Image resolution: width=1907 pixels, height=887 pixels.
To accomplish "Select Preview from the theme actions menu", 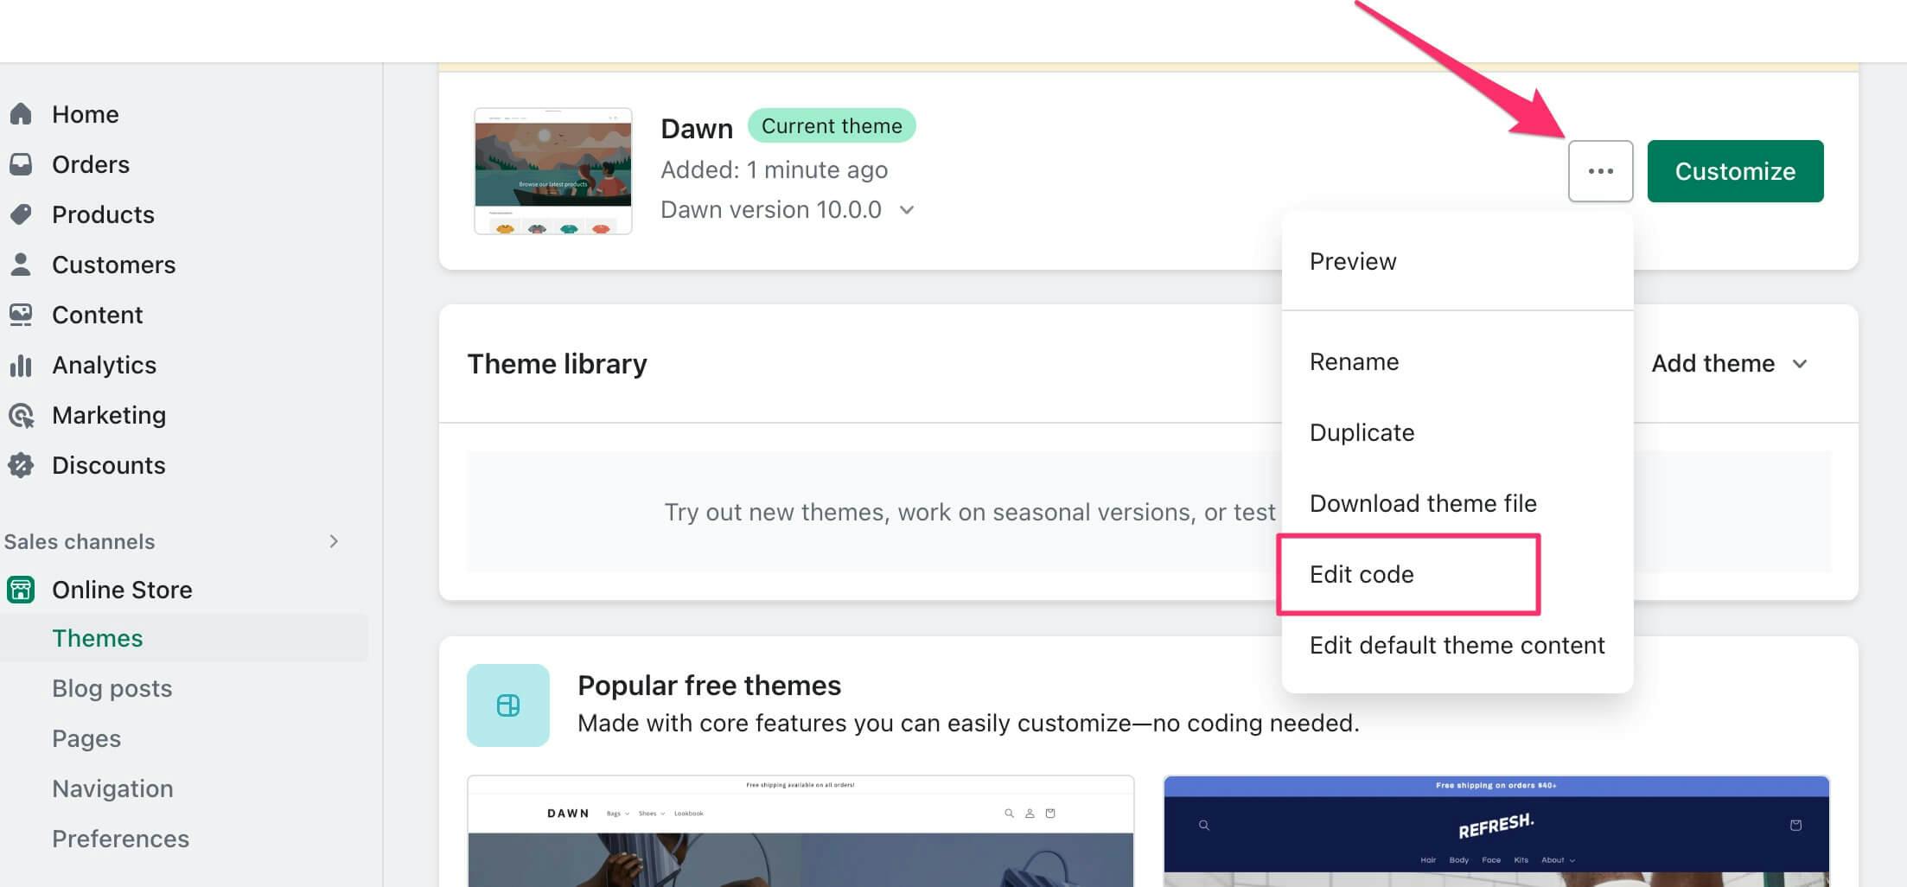I will click(1353, 261).
